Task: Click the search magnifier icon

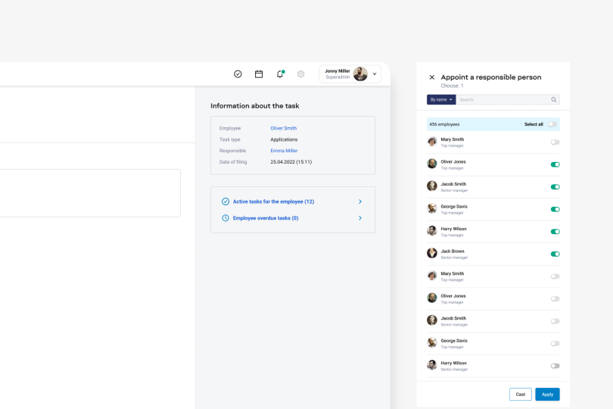Action: point(554,99)
